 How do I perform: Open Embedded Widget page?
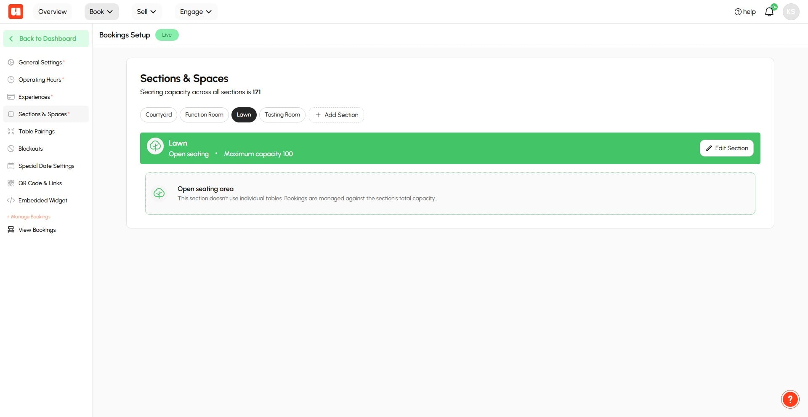tap(46, 200)
